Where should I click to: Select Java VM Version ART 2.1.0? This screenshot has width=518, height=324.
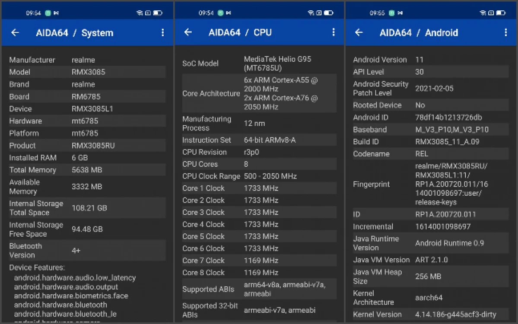(432, 260)
